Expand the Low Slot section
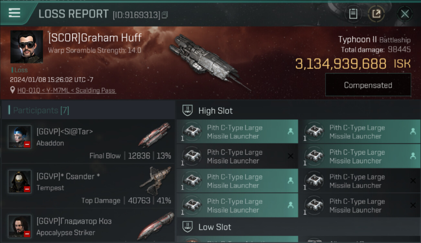 [215, 227]
